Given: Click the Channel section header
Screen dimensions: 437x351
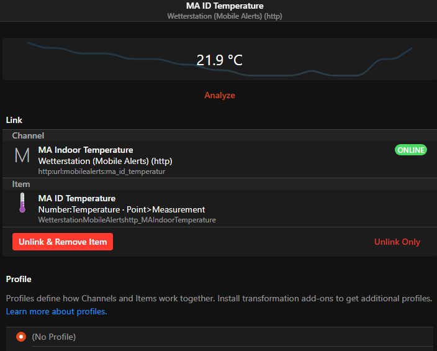Looking at the screenshot, I should pyautogui.click(x=28, y=135).
